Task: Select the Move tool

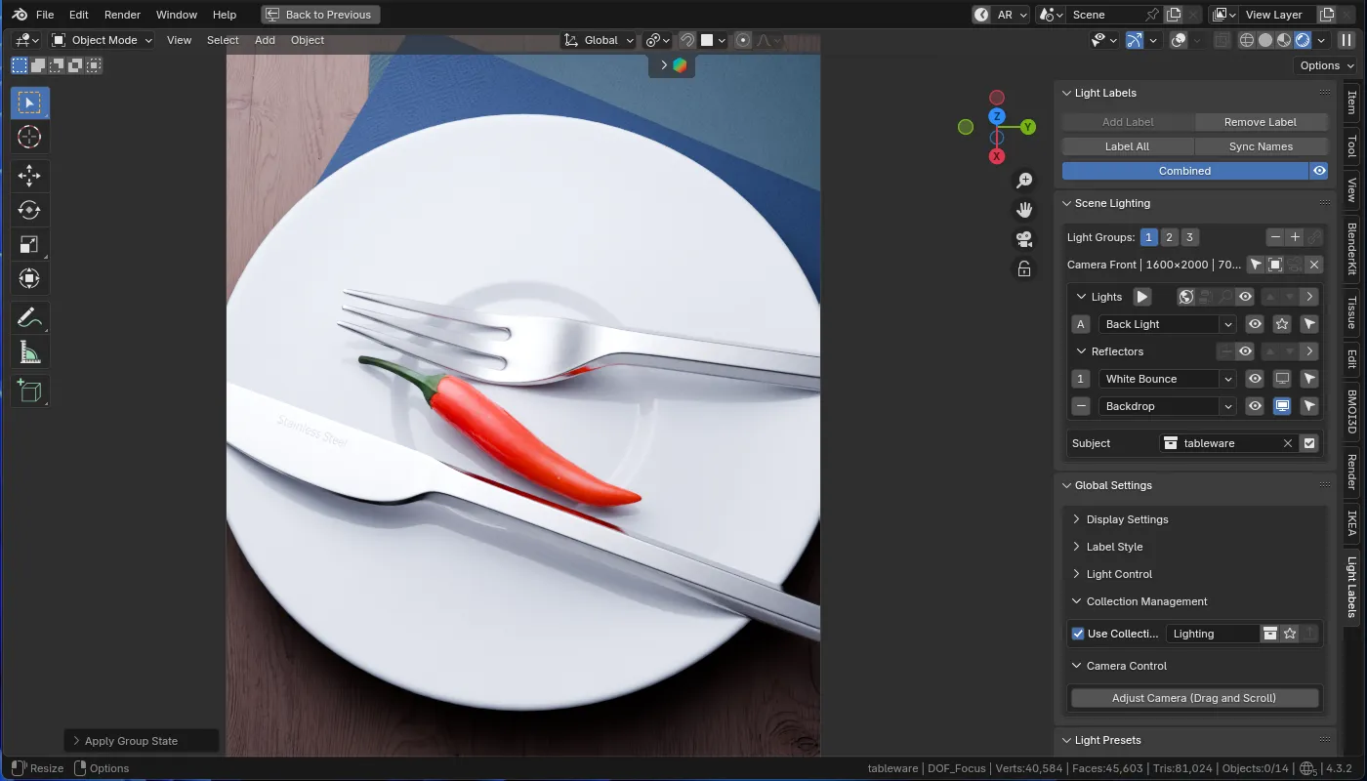Action: tap(29, 177)
